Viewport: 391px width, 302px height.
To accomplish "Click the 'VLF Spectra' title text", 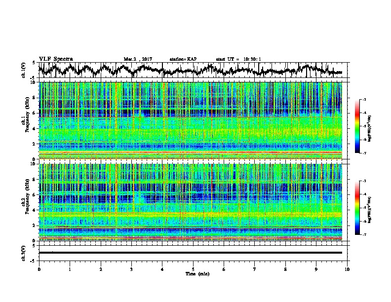I will coord(56,59).
